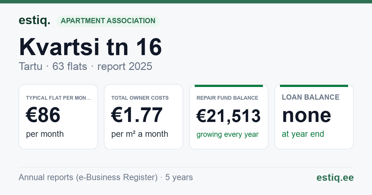Viewport: 372px width, 195px height.
Task: Click the Kvartsi tn 16 heading
Action: 91,47
